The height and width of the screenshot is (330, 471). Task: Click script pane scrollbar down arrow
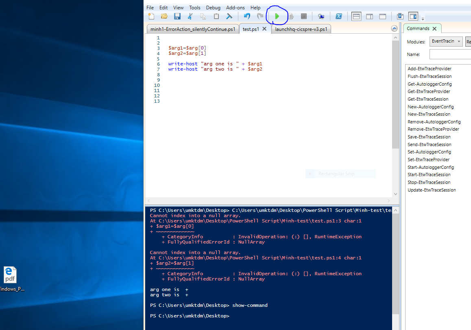click(395, 194)
